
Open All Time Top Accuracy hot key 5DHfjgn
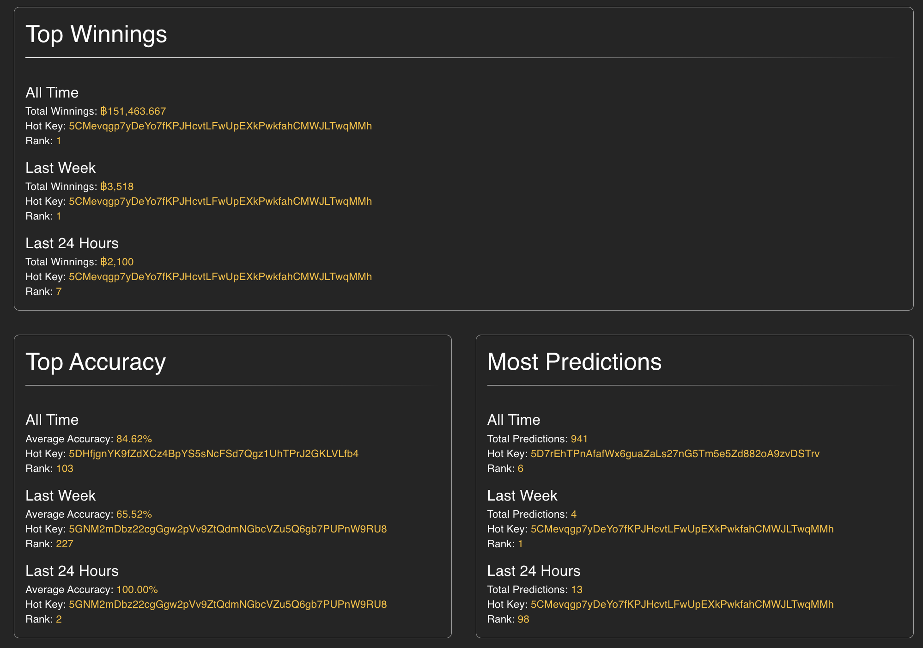click(213, 454)
